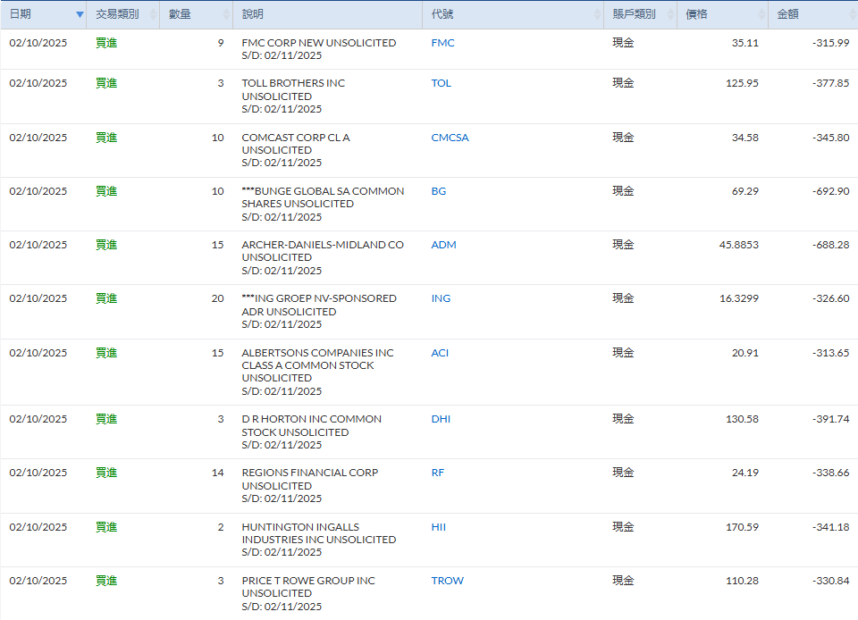Click the 'HUNTINGTON INGALLS' description
Image resolution: width=858 pixels, height=620 pixels.
pyautogui.click(x=300, y=527)
